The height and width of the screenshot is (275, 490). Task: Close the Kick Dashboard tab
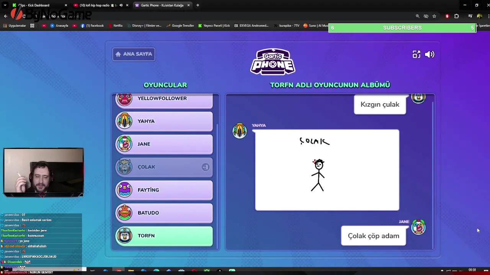pos(66,5)
